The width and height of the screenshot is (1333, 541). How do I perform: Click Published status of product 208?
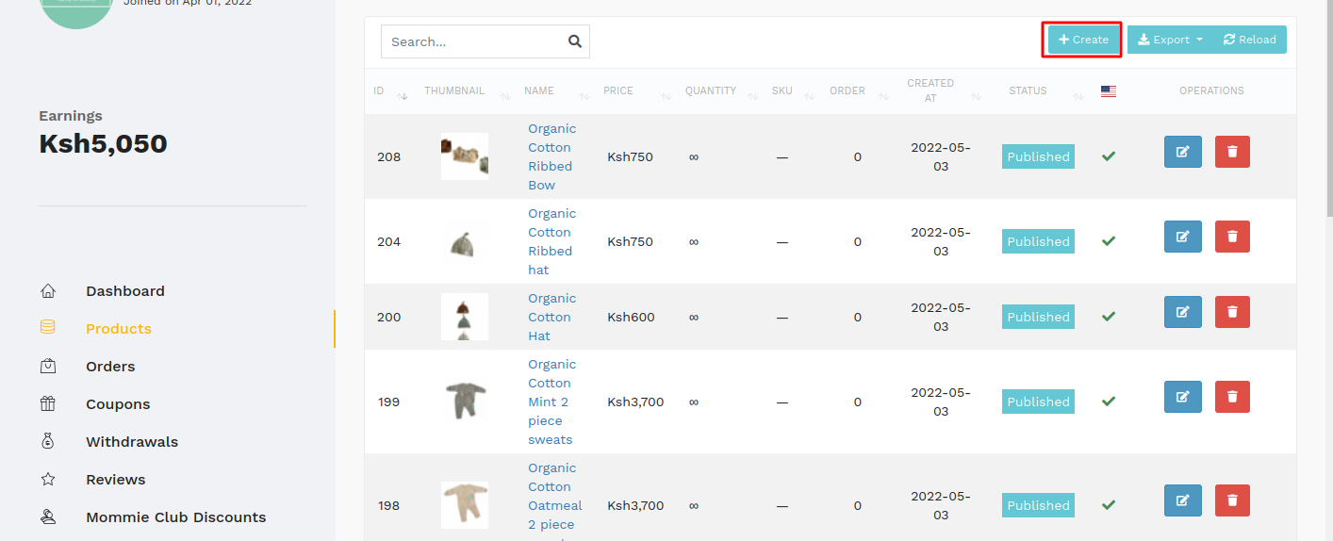click(x=1038, y=156)
